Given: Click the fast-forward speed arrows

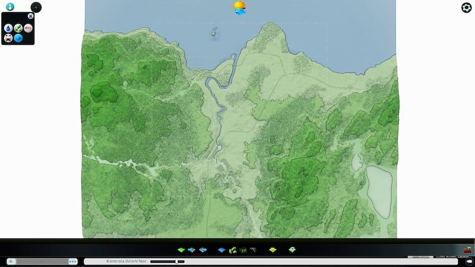Looking at the screenshot, I should [x=73, y=261].
